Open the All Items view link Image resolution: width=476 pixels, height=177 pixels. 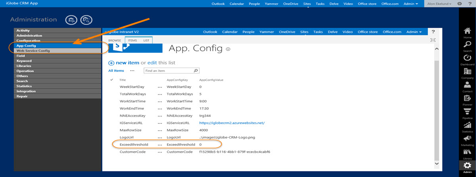[x=116, y=71]
